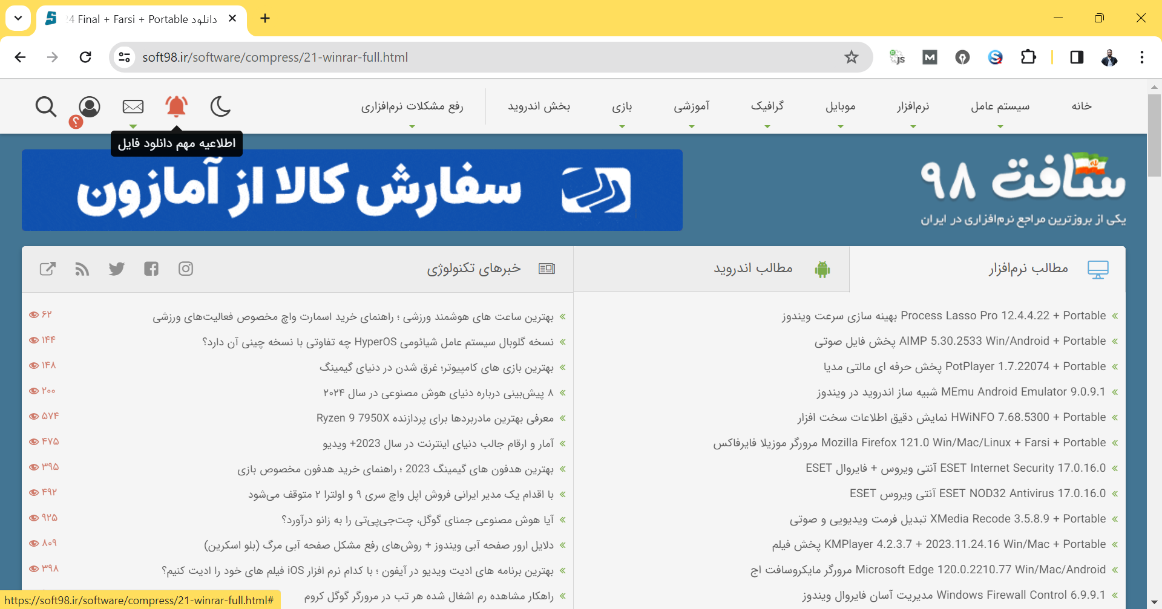Click the Amazon ordering banner ad

pos(352,190)
